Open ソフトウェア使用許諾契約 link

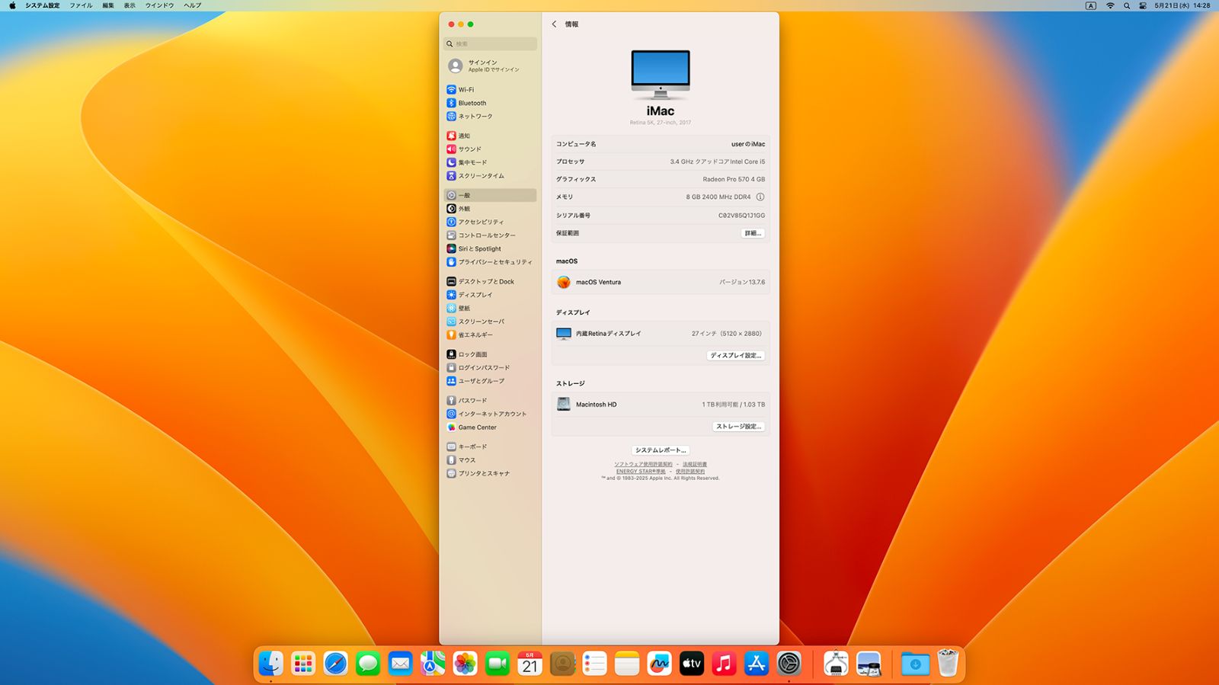pyautogui.click(x=643, y=465)
